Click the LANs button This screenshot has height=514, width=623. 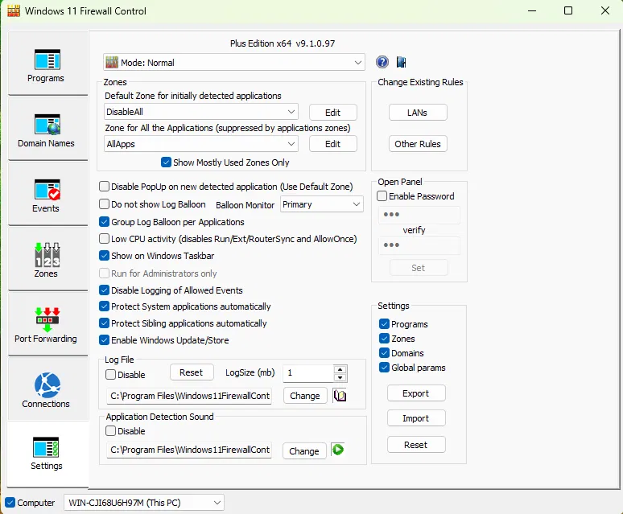[418, 113]
